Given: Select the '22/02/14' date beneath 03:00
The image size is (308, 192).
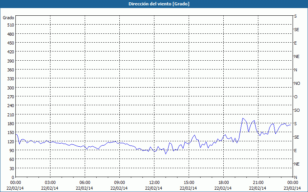Looking at the screenshot, I should [x=50, y=188].
